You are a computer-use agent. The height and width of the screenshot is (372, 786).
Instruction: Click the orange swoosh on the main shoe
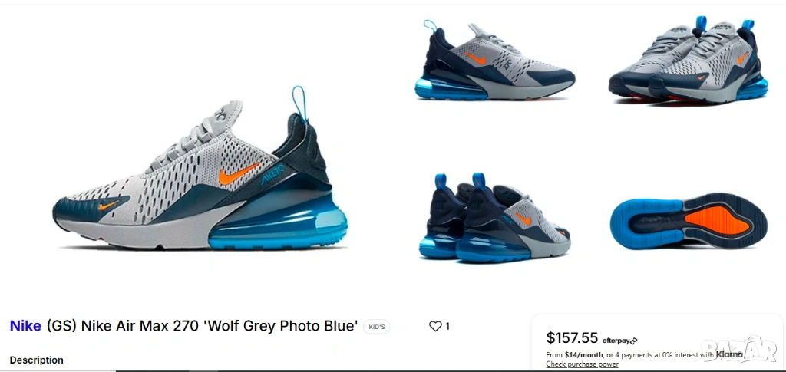[239, 173]
